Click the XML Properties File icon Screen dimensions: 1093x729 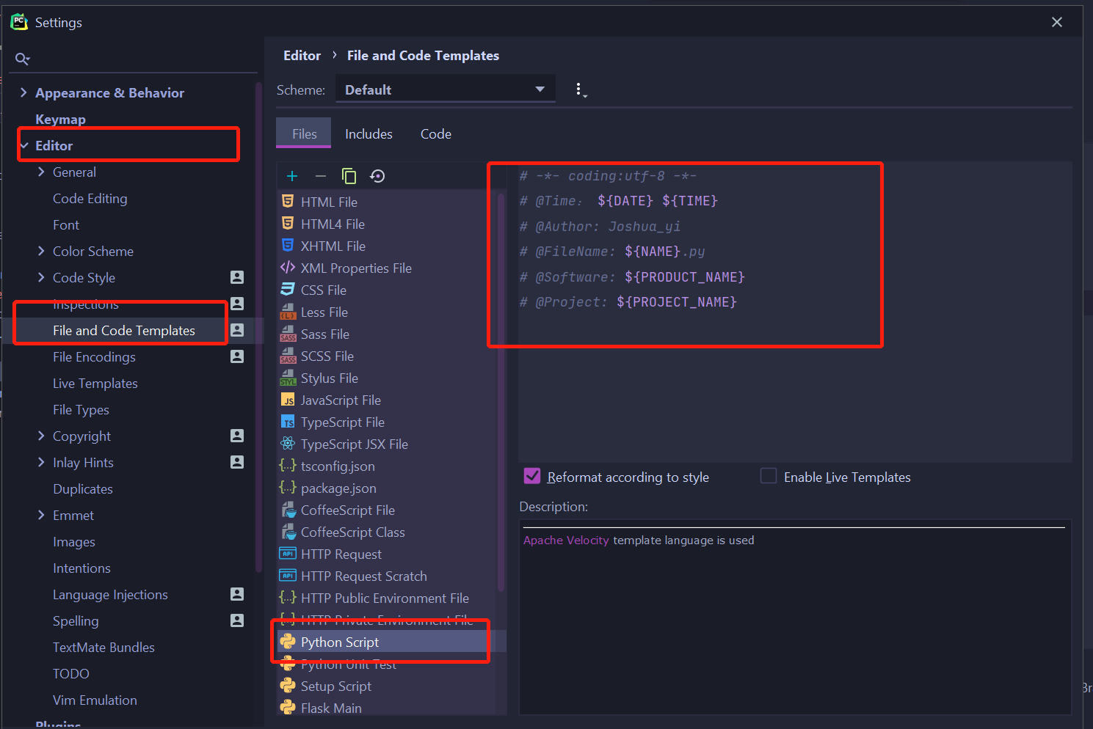[x=288, y=268]
